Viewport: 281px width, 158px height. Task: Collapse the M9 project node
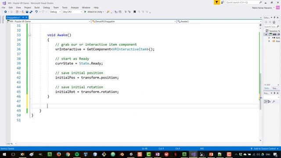coord(266,34)
